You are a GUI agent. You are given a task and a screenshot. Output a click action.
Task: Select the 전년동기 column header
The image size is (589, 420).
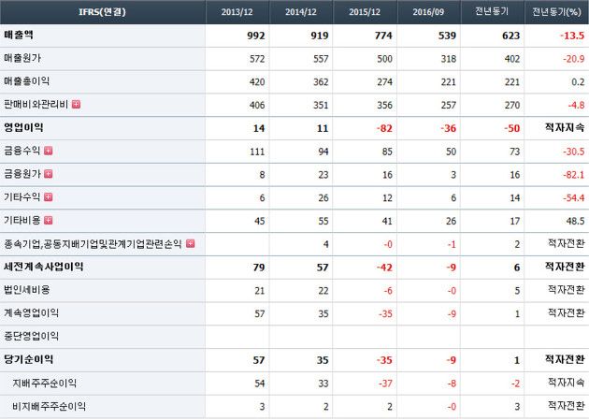492,11
